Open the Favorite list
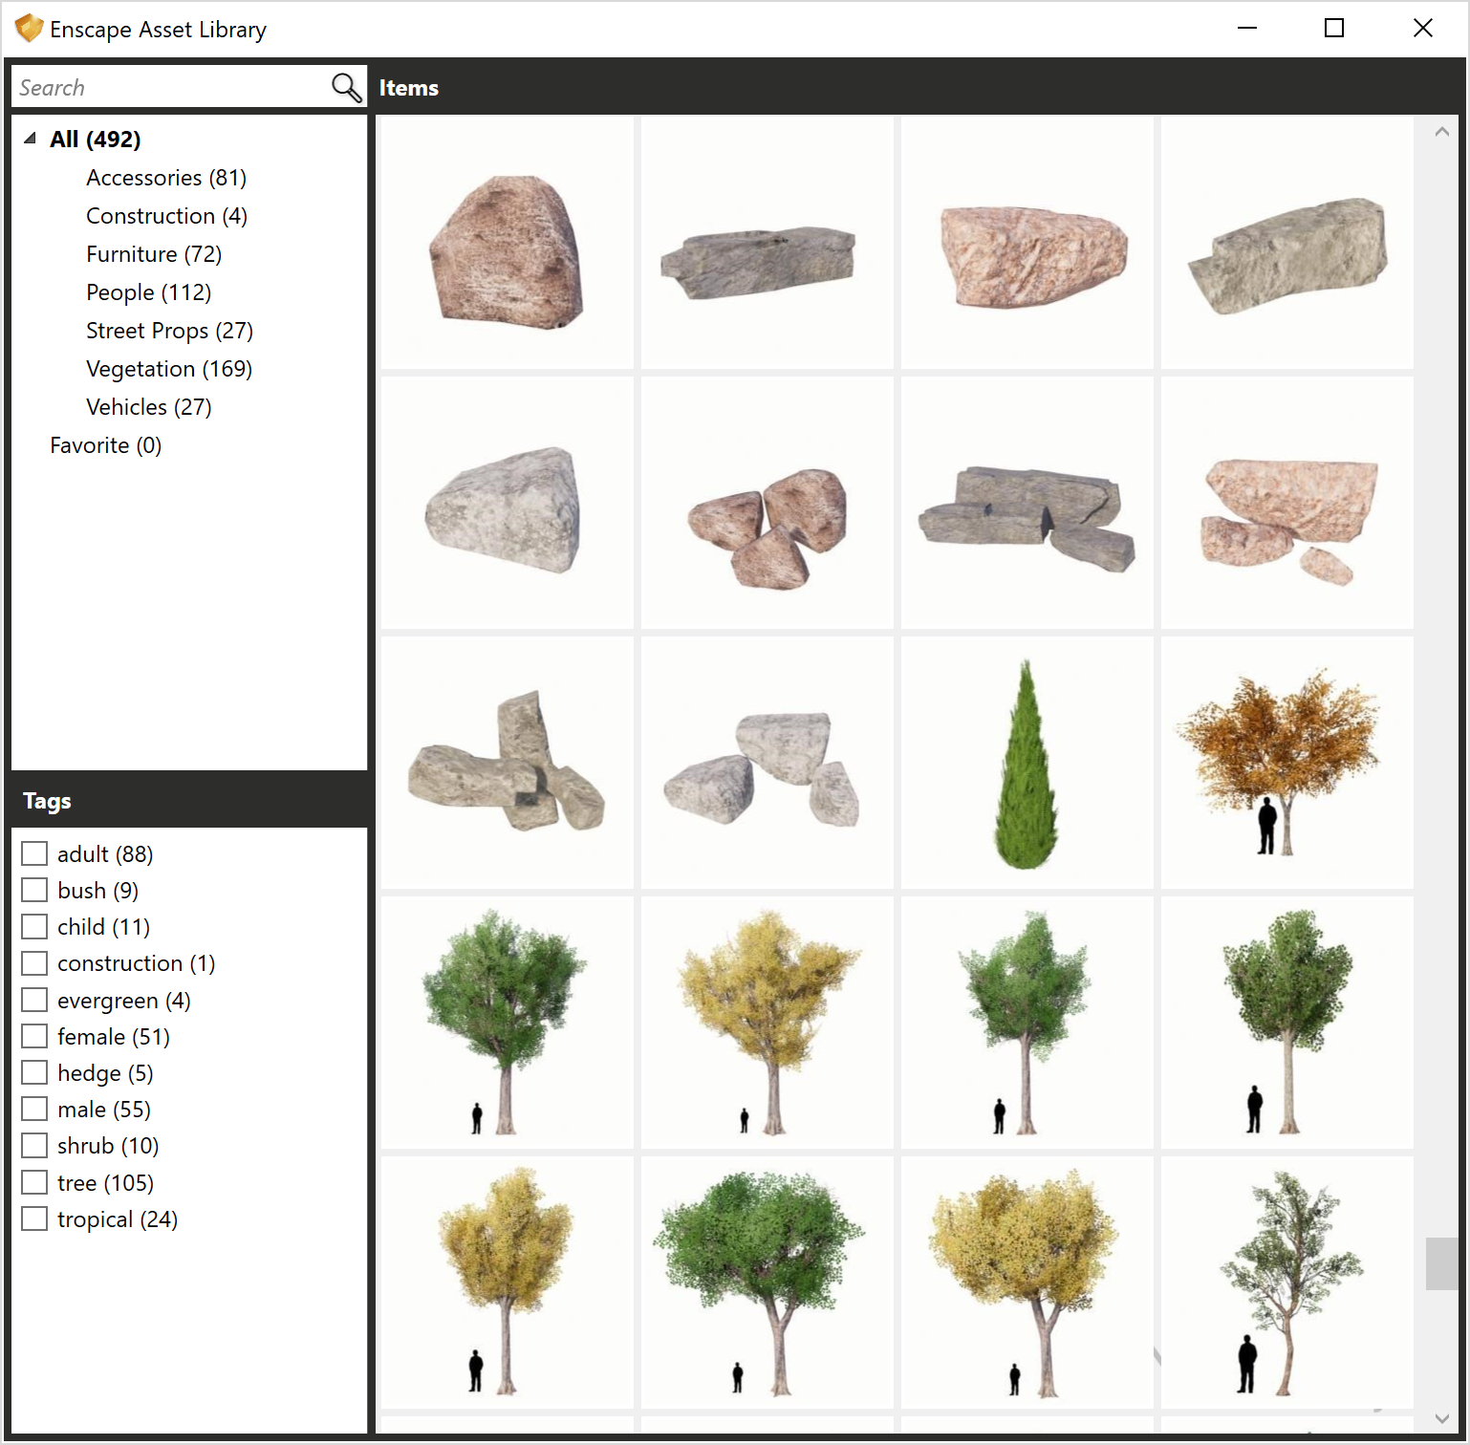The image size is (1470, 1445). point(105,444)
